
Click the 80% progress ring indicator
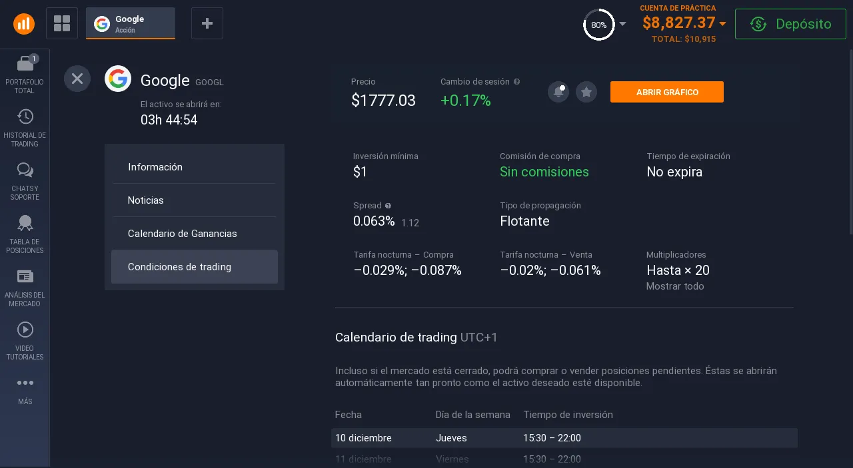click(x=598, y=25)
